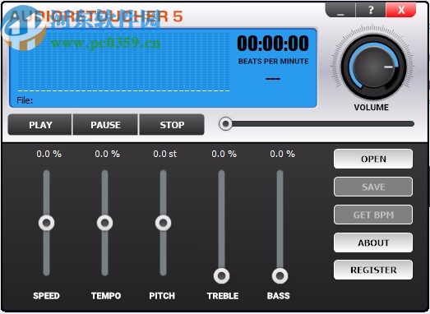Click the question mark help icon
The width and height of the screenshot is (430, 314).
(371, 10)
